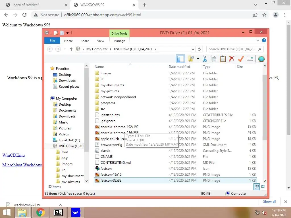Open the Share ribbon tab
This screenshot has width=291, height=218.
point(85,41)
